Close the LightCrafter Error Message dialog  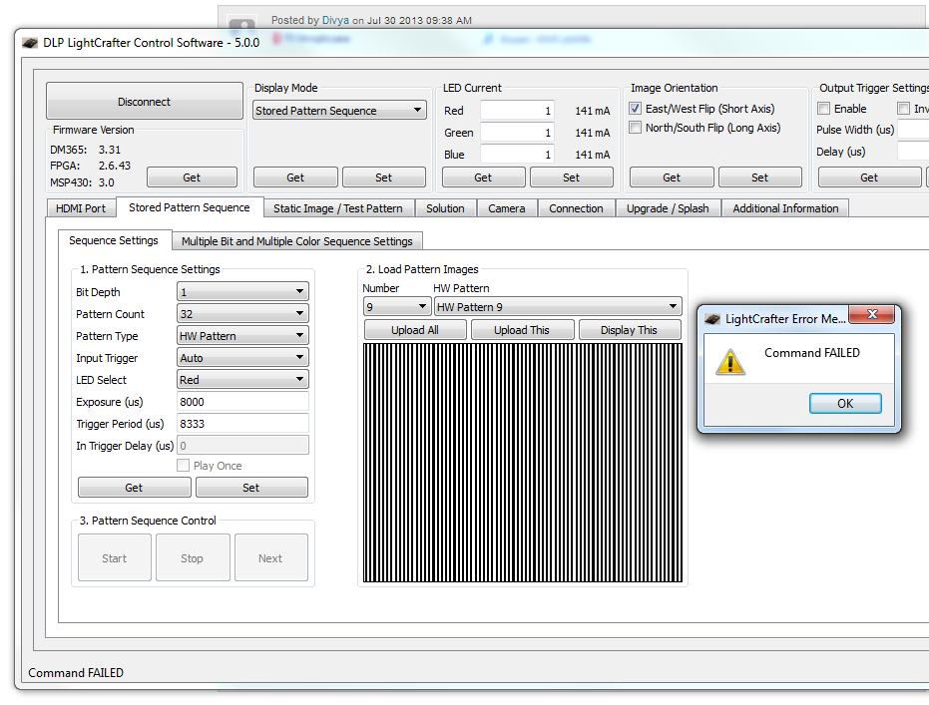[871, 314]
